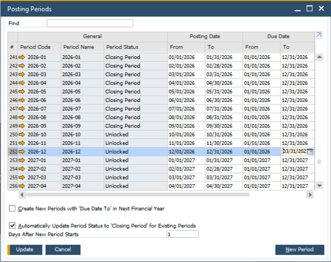This screenshot has width=331, height=262.
Task: Select row number 256
Action: click(x=13, y=186)
